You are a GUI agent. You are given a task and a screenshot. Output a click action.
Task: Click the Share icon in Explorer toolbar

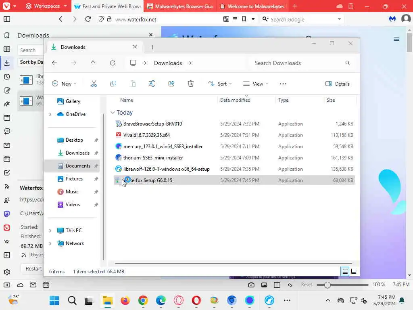(171, 84)
